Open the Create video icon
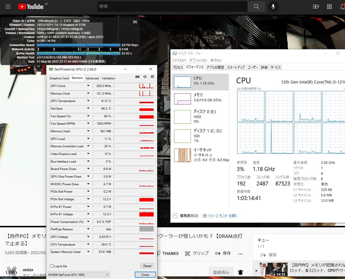This screenshot has width=345, height=279. (316, 7)
